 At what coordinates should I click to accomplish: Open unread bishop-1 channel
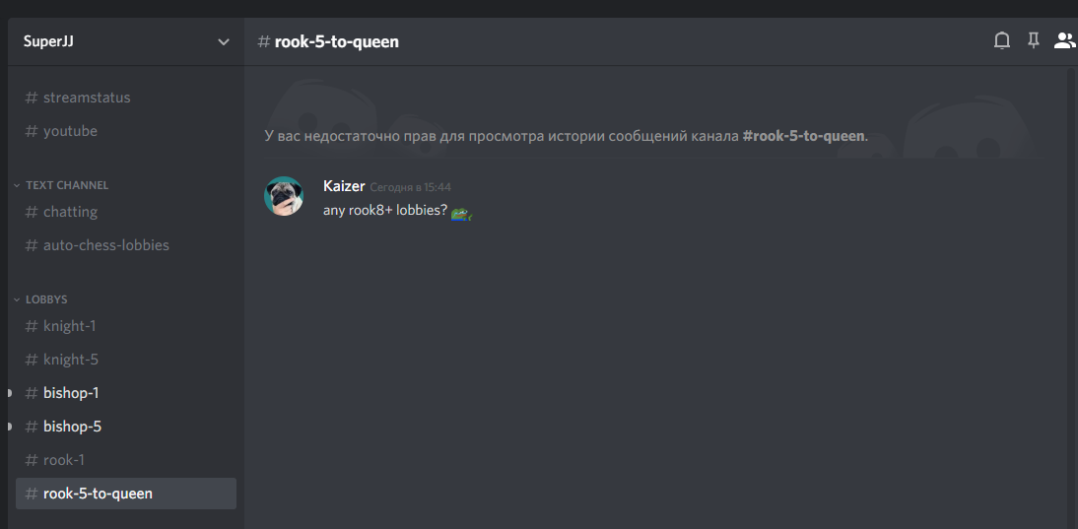pyautogui.click(x=126, y=393)
